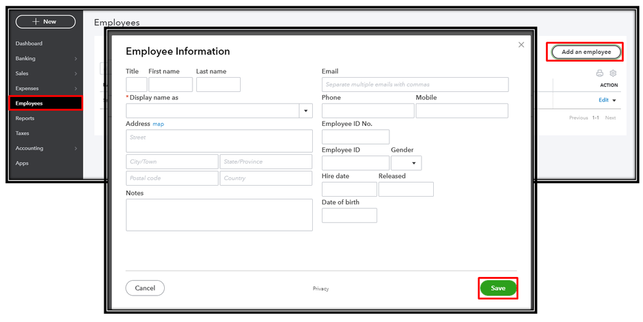
Task: Click the Edit link in ACTION column
Action: pos(604,100)
